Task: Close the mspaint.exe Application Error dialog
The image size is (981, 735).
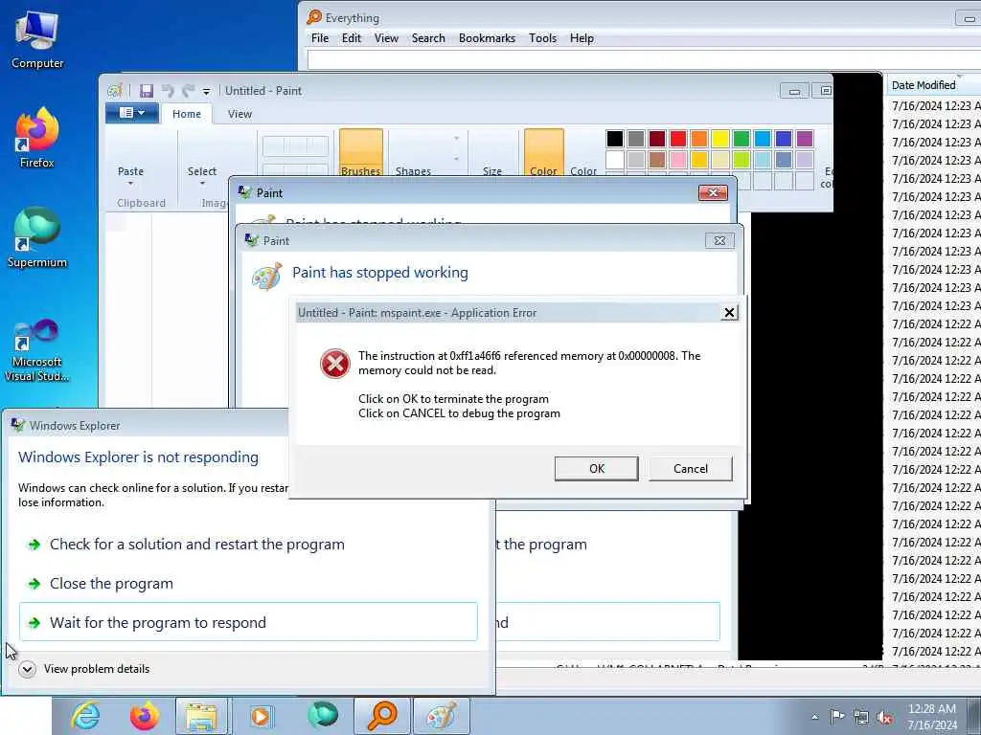Action: (x=729, y=313)
